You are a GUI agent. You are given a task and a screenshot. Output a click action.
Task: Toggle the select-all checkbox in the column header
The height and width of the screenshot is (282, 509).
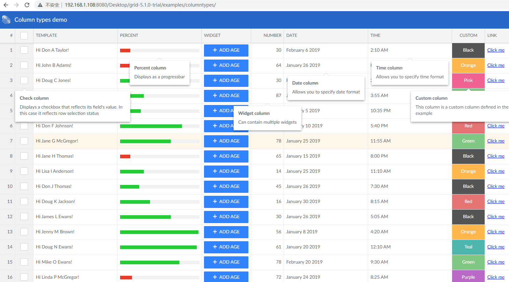point(24,36)
